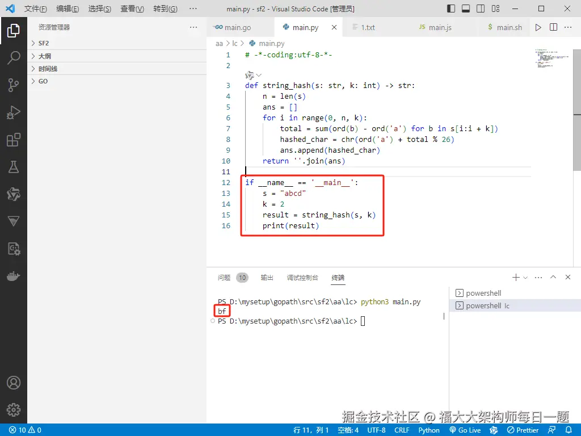The height and width of the screenshot is (436, 581).
Task: Open the 问题 problems panel tab
Action: pyautogui.click(x=224, y=277)
